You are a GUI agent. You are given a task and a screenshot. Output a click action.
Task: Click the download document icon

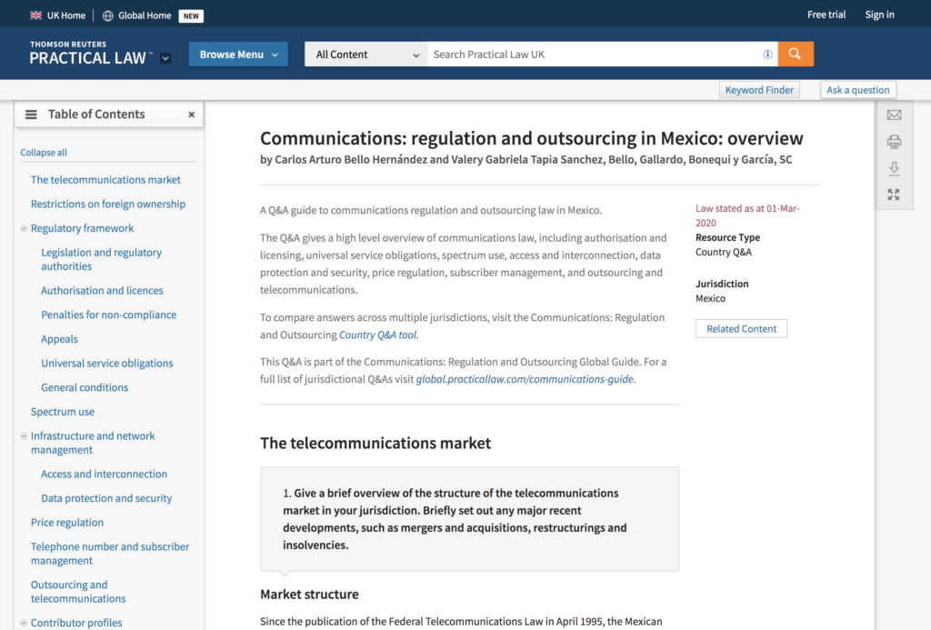tap(894, 168)
